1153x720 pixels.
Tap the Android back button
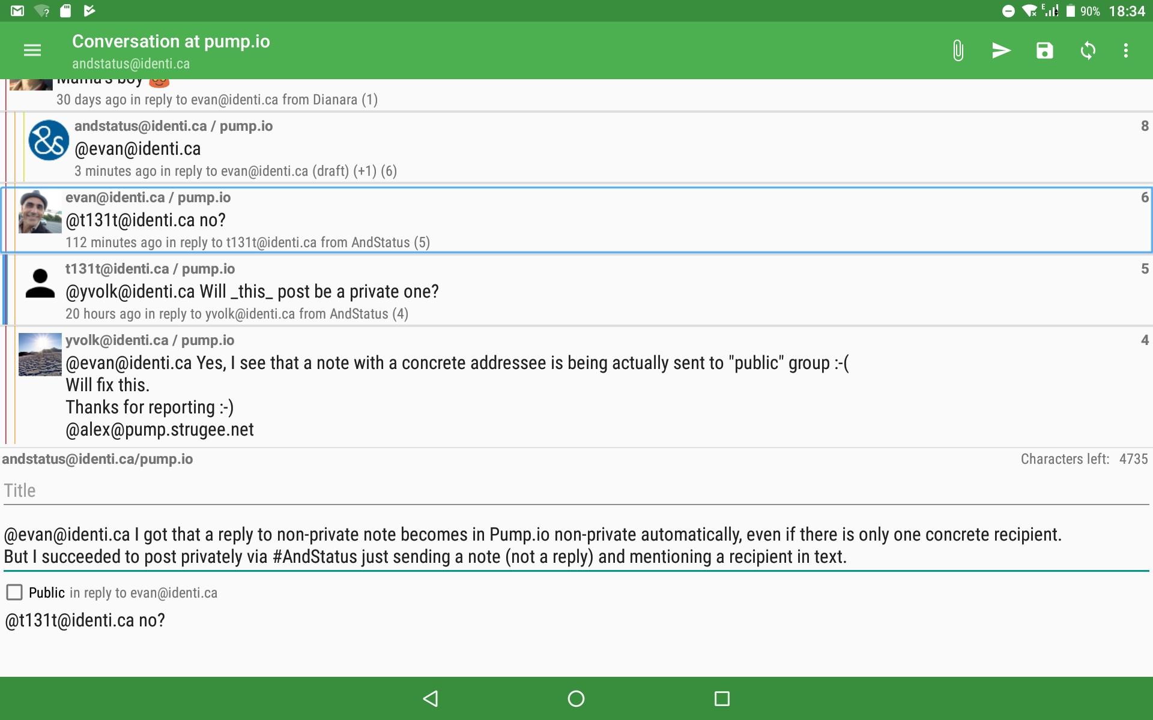click(x=431, y=698)
